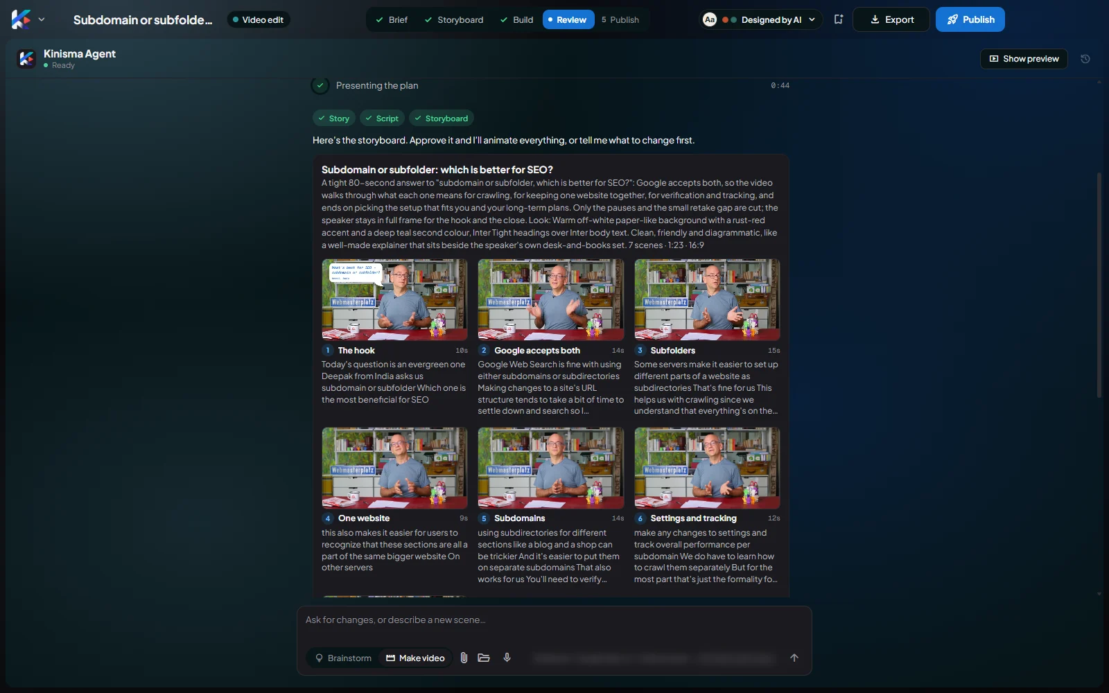1109x693 pixels.
Task: Open the Script chip
Action: [382, 119]
